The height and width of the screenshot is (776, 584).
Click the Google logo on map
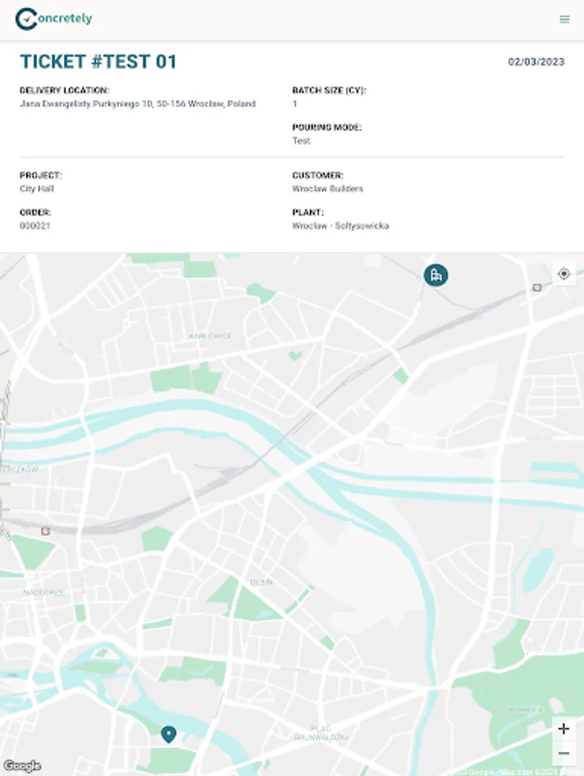[x=22, y=766]
